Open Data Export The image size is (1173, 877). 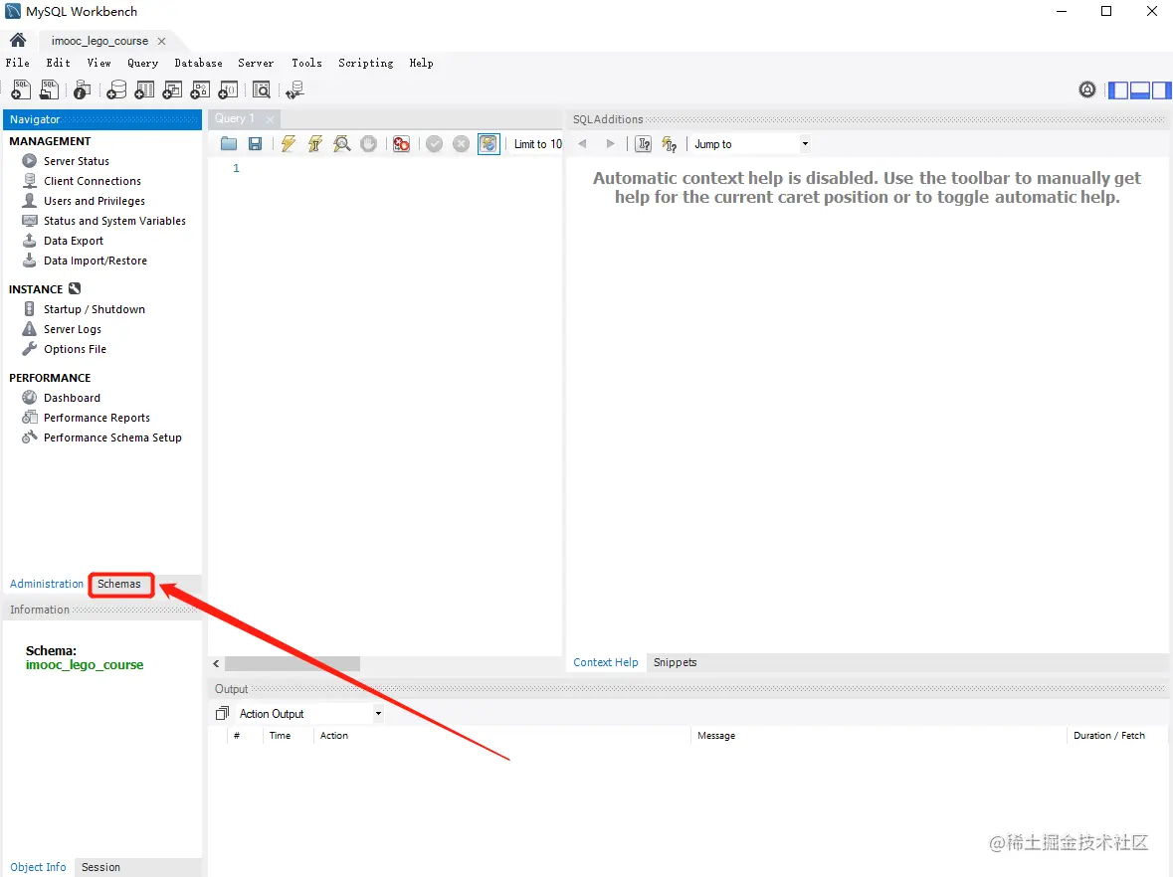point(74,241)
